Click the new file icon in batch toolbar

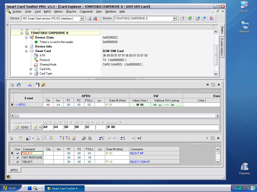(x=20, y=138)
